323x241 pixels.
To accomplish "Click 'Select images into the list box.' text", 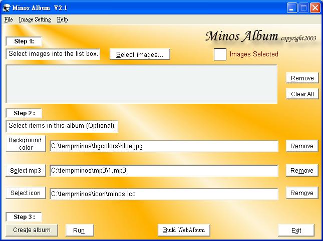I will (53, 54).
